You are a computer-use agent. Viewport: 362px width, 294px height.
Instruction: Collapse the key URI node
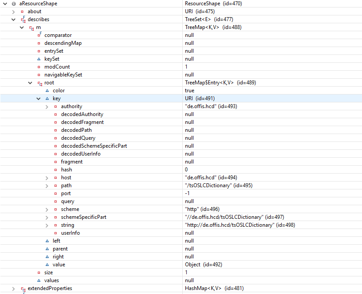click(38, 98)
